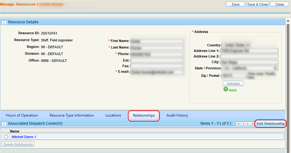Click the City input field

tap(249, 62)
